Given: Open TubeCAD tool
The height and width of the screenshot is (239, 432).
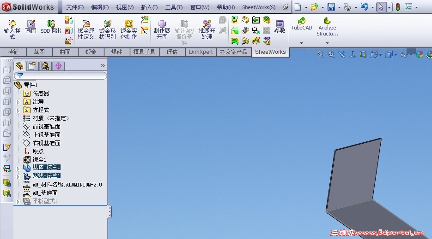Looking at the screenshot, I should tap(302, 23).
